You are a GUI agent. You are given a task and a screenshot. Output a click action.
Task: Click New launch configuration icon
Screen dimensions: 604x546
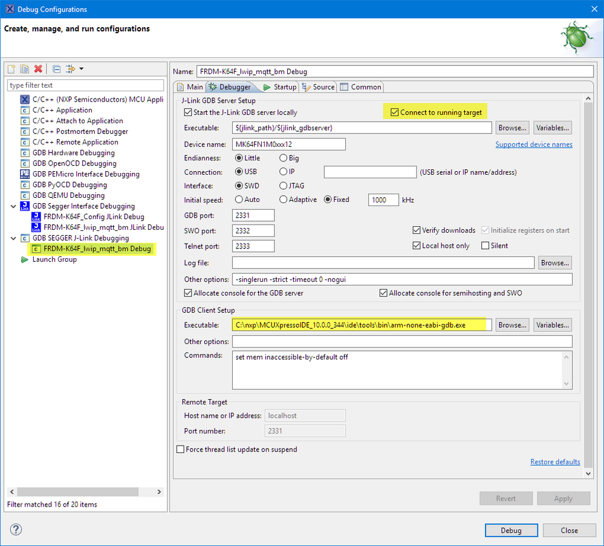coord(11,69)
